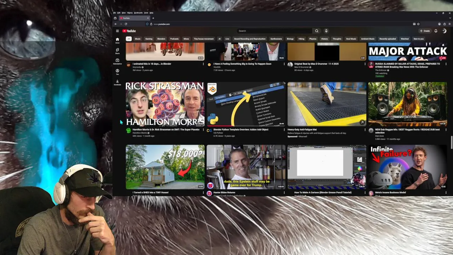The height and width of the screenshot is (255, 453).
Task: Open 'NEW Dub Reggae Mix' video title
Action: pos(407,131)
